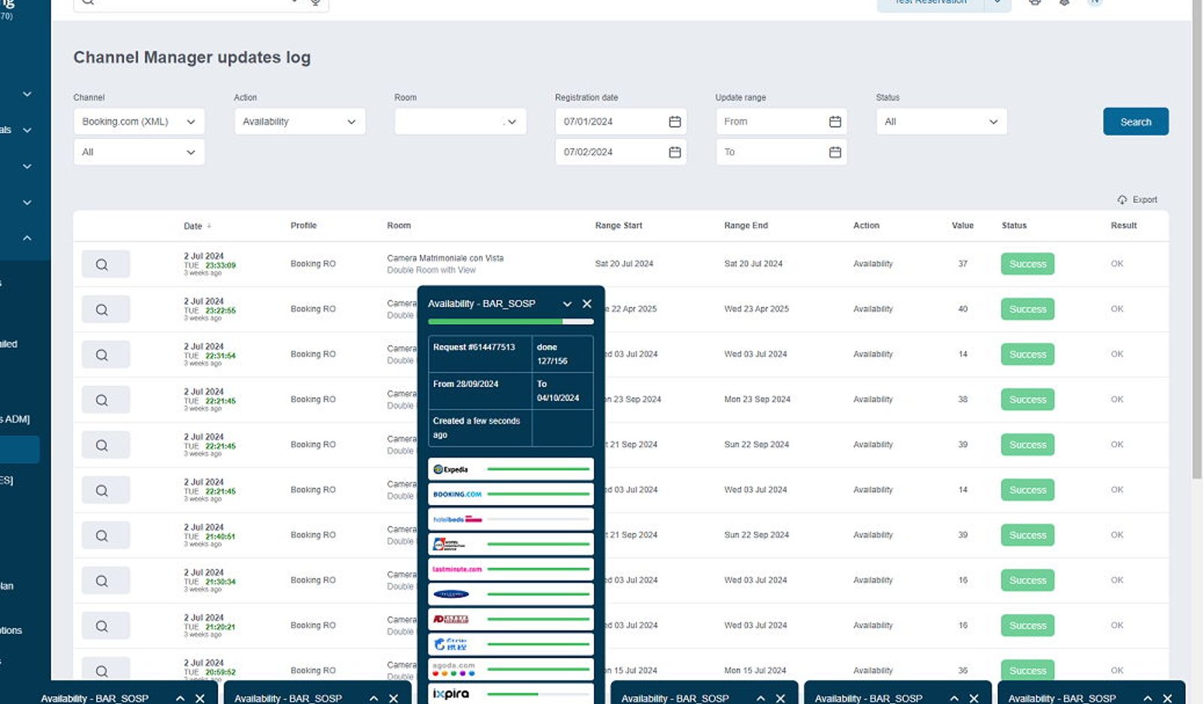The height and width of the screenshot is (704, 1203).
Task: Click the Success badge for value 37 row
Action: click(1027, 264)
